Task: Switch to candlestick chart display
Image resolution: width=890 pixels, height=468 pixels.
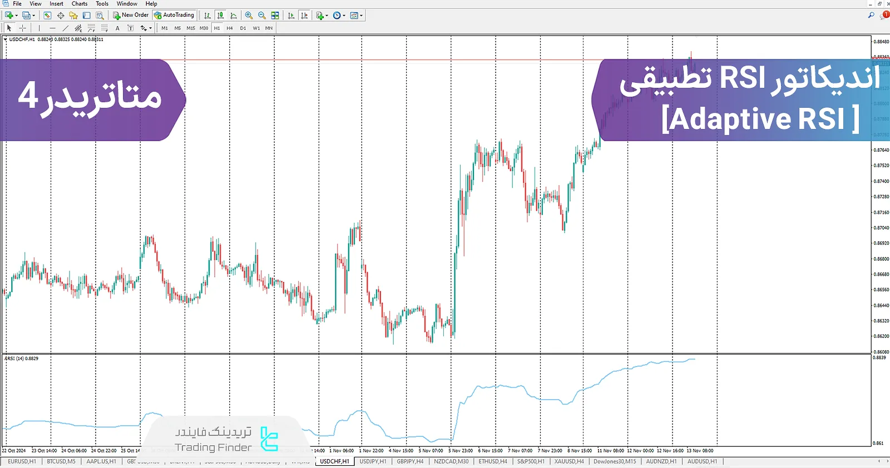Action: (x=221, y=16)
